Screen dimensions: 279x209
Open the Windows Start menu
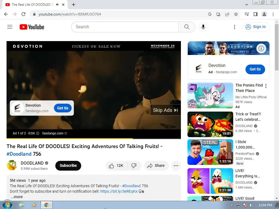point(7,205)
